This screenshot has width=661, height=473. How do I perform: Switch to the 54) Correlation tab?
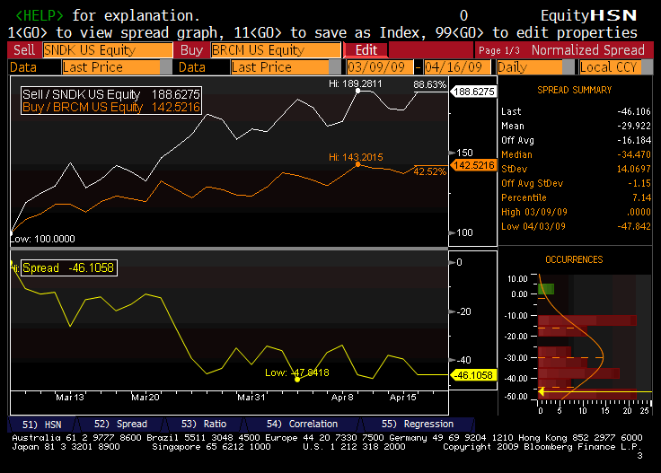[x=302, y=425]
